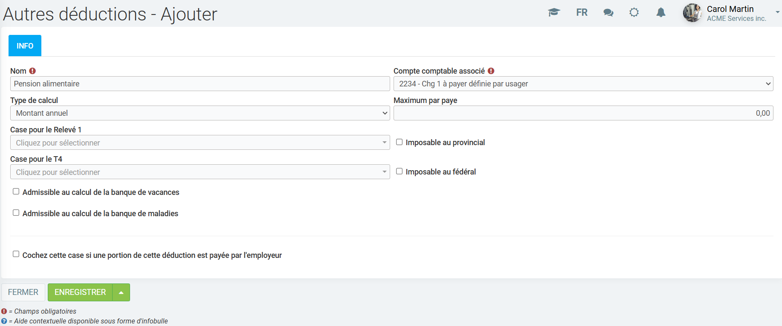Click the required-field icon beside Nom

[32, 71]
